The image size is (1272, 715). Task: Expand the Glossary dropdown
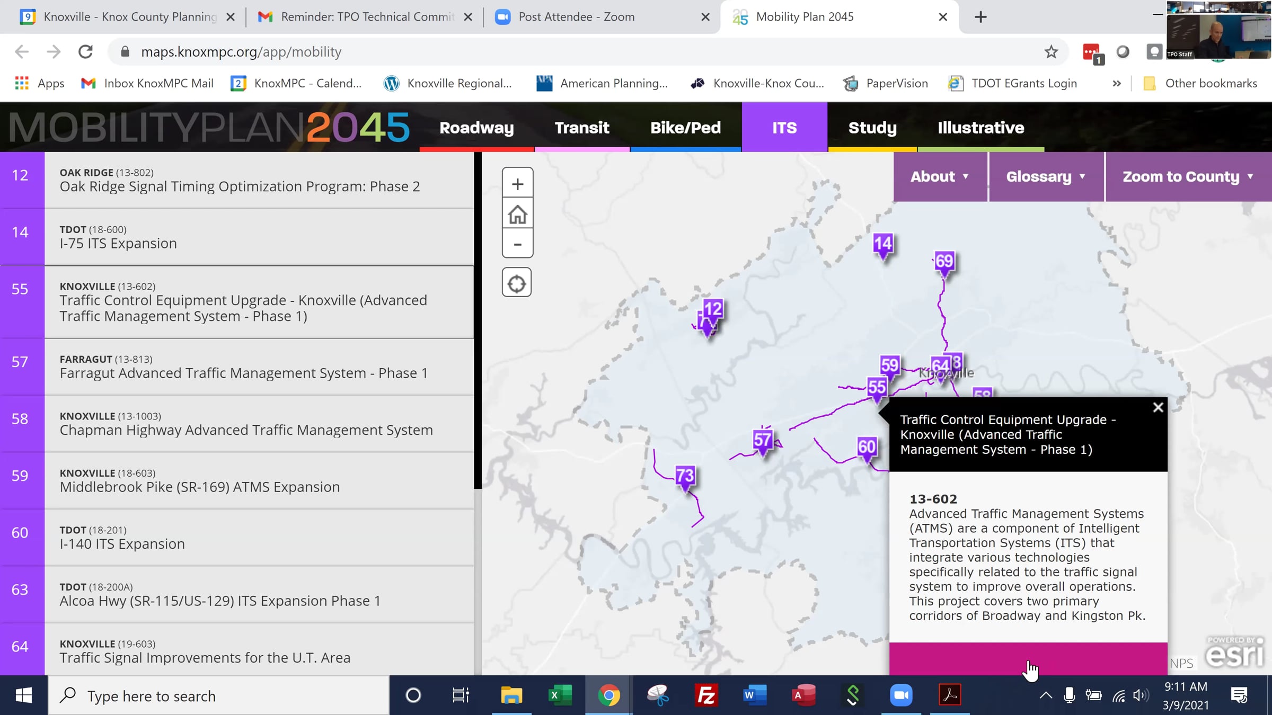[x=1046, y=176]
